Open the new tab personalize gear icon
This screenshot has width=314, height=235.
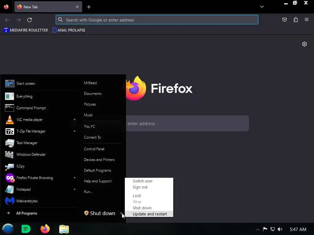tap(304, 44)
